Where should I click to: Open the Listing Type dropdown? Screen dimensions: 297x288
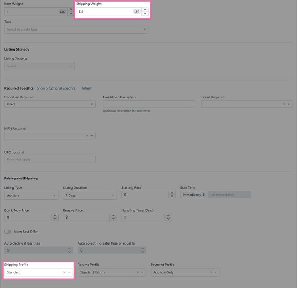(x=31, y=195)
